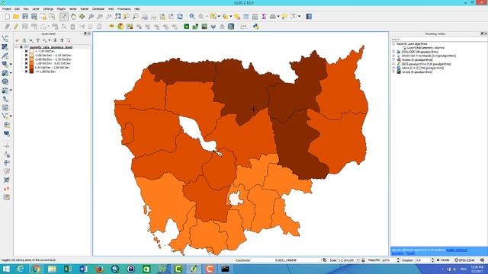The height and width of the screenshot is (274, 488).
Task: Expand the GDAL/OGR geoalgorithms group
Action: pyautogui.click(x=393, y=52)
